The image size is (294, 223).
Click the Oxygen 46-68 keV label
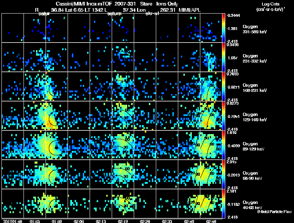[x=252, y=205]
